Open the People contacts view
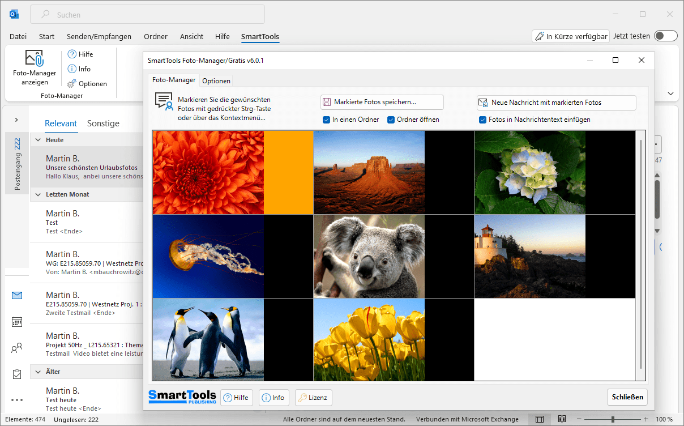This screenshot has width=684, height=426. point(17,348)
